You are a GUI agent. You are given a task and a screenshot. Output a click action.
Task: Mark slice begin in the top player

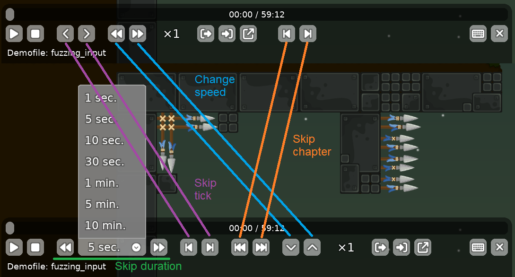pos(206,34)
